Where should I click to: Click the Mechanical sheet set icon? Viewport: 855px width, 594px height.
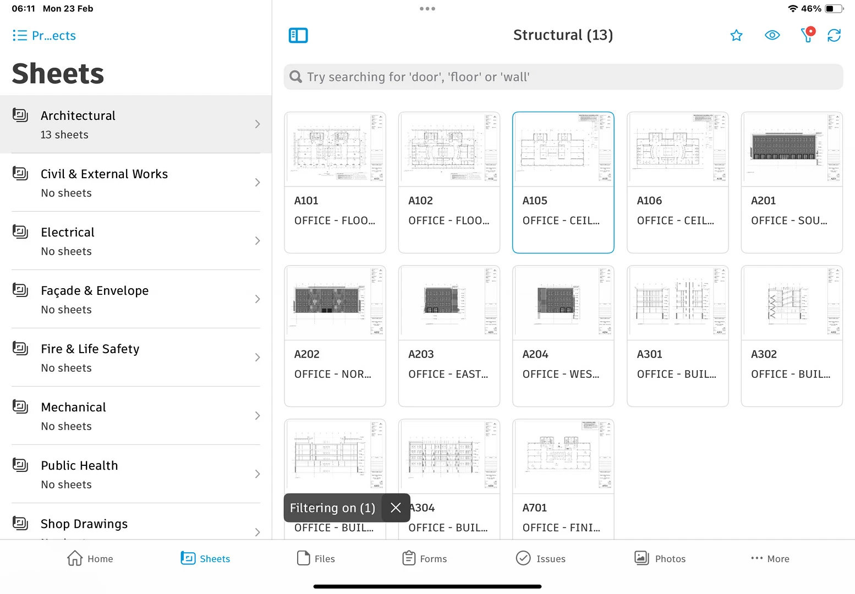tap(20, 406)
